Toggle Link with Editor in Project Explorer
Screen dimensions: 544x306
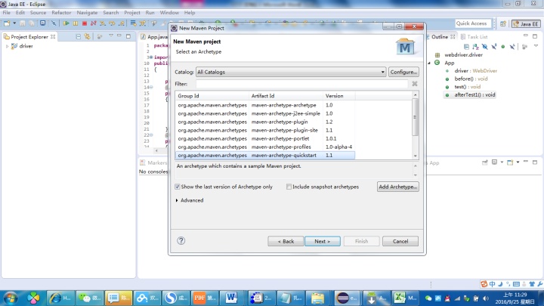coord(87,36)
